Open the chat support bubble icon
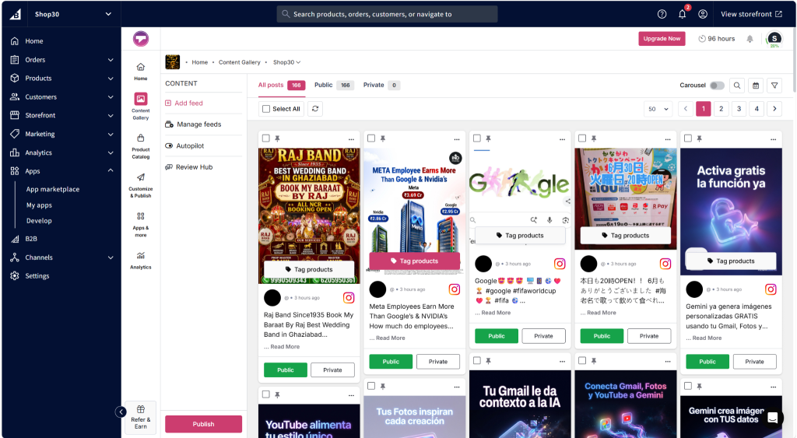This screenshot has width=797, height=438. coord(773,418)
